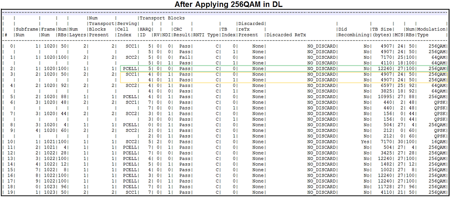Click TB size "6597" in row 4
The height and width of the screenshot is (197, 450).
click(387, 86)
